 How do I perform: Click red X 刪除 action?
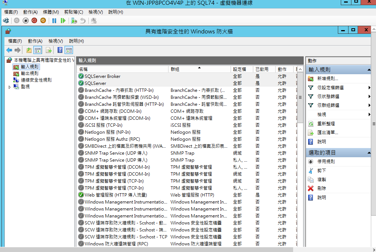pyautogui.click(x=311, y=188)
